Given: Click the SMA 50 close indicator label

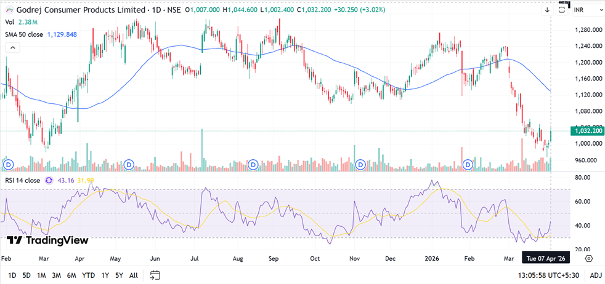Looking at the screenshot, I should (24, 34).
